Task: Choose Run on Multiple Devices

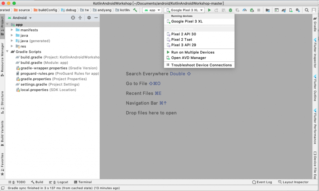Action: point(199,52)
